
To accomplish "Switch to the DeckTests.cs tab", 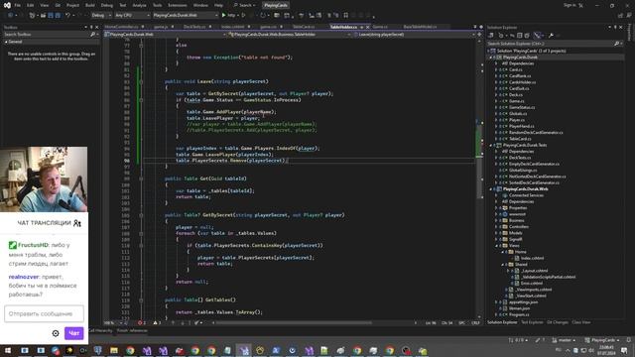I will (194, 27).
